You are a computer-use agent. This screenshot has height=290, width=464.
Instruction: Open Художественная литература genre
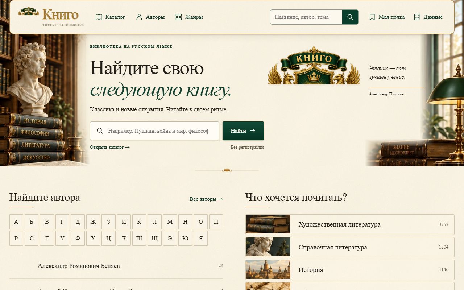point(350,224)
